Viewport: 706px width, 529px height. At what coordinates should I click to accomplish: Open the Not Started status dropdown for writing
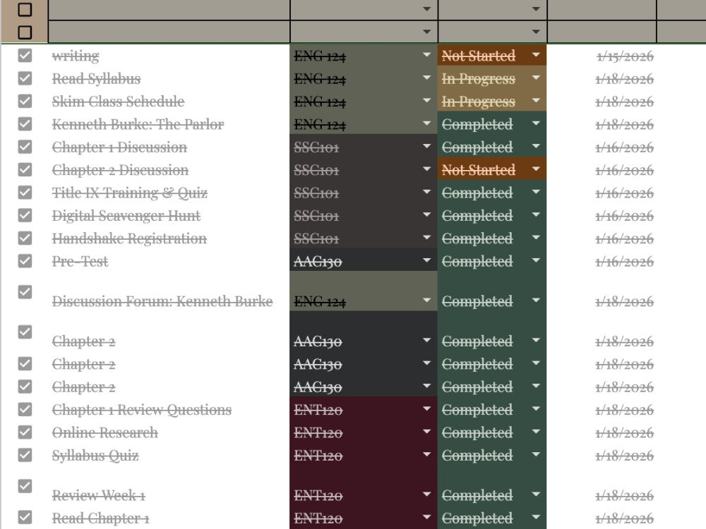[x=536, y=55]
